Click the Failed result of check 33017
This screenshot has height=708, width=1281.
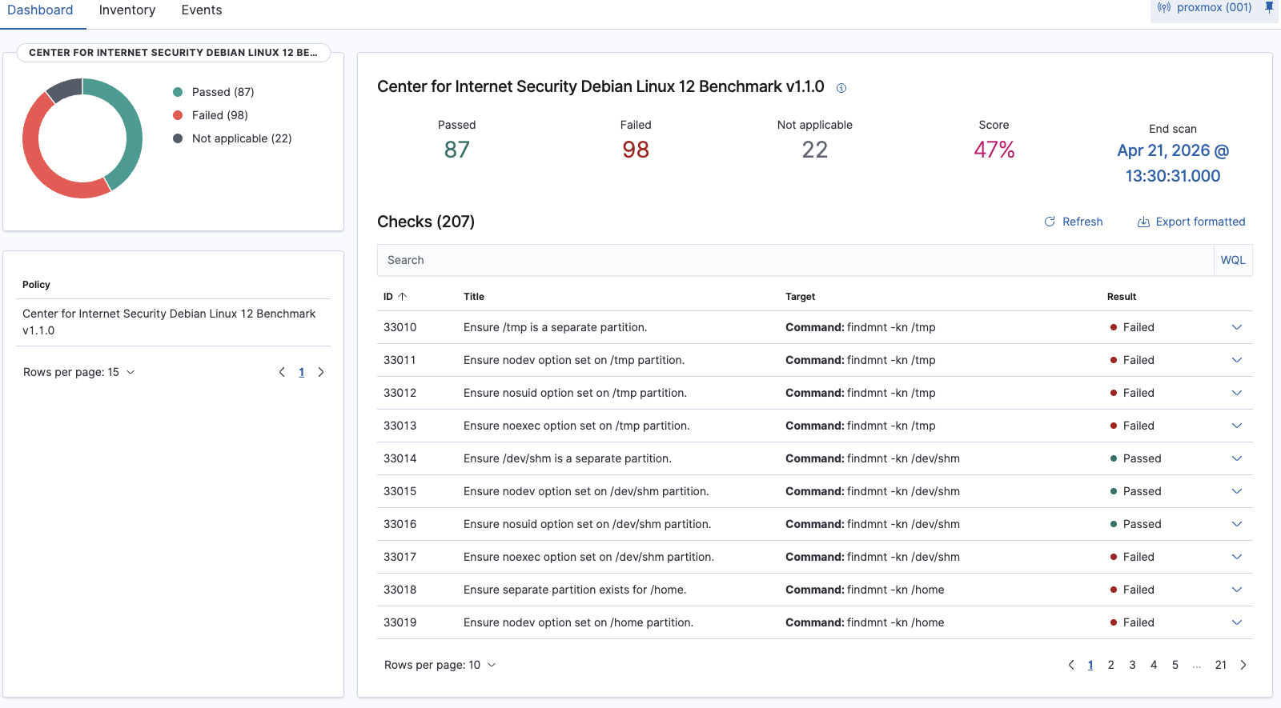[x=1132, y=557]
